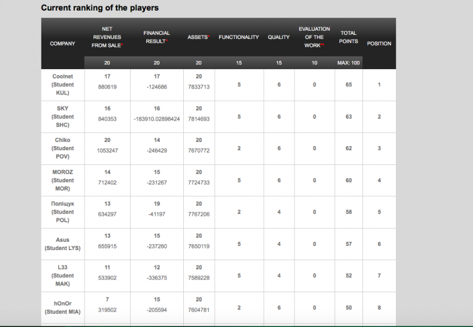Select the Coolnet (Student KUL) company cell
473x327 pixels.
pos(62,85)
